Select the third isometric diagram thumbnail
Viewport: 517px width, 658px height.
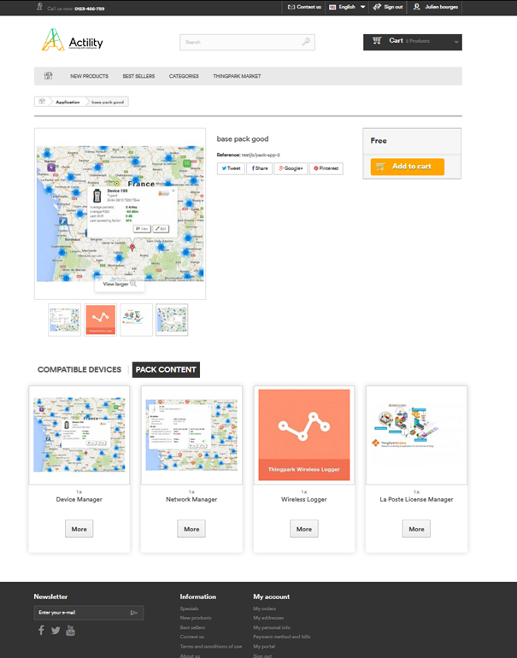[137, 320]
